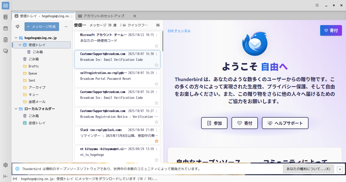Select the Drafts folder

[42, 66]
